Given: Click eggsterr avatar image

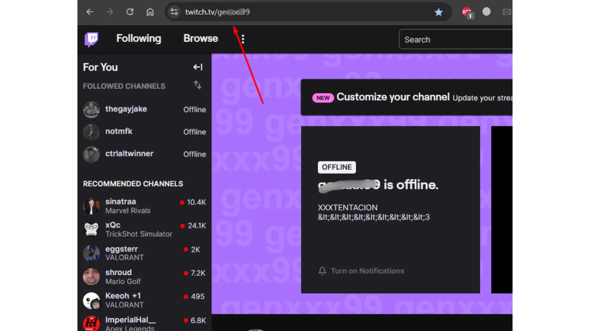Looking at the screenshot, I should [91, 253].
